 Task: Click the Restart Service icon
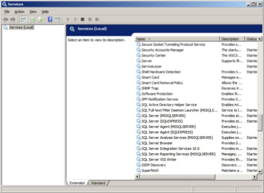coord(98,19)
